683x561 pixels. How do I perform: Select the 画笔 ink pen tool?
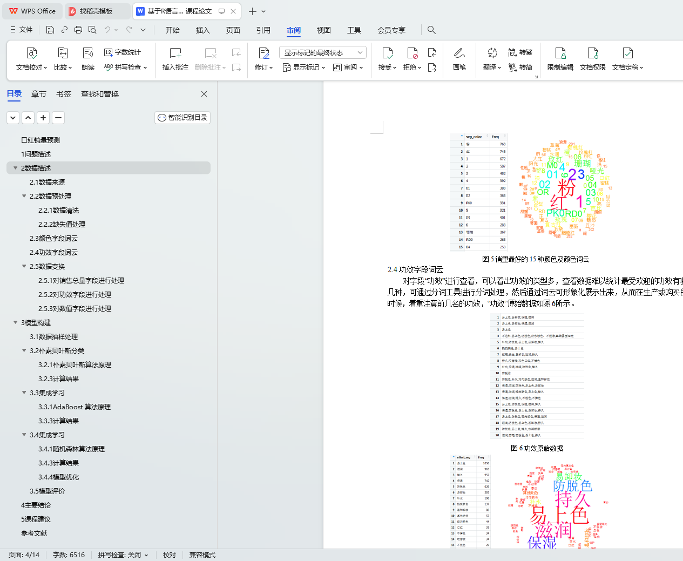click(x=459, y=59)
